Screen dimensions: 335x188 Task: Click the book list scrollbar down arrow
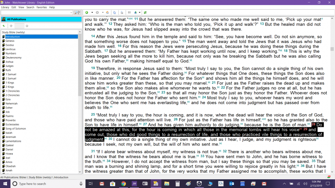click(80, 172)
